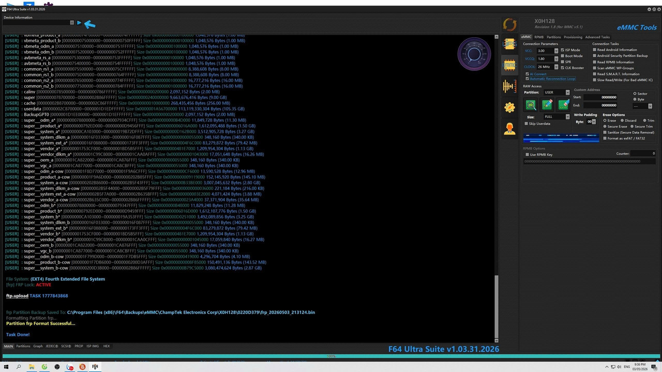Open the gear settings sidebar icon
Image resolution: width=662 pixels, height=372 pixels.
coord(509,107)
